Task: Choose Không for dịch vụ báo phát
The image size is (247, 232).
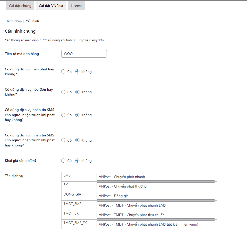Action: point(77,71)
